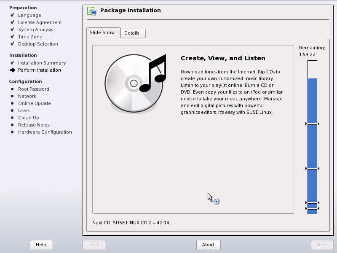The image size is (337, 253).
Task: Click the Preparation section heading
Action: [23, 8]
